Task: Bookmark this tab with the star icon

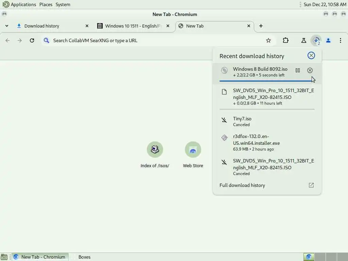Action: click(268, 40)
